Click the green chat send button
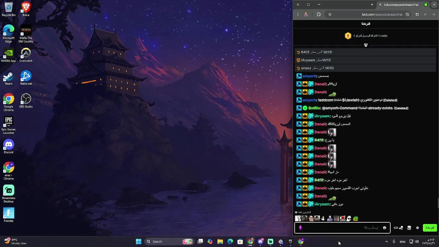Viewport: 439px width, 247px height. 430,228
